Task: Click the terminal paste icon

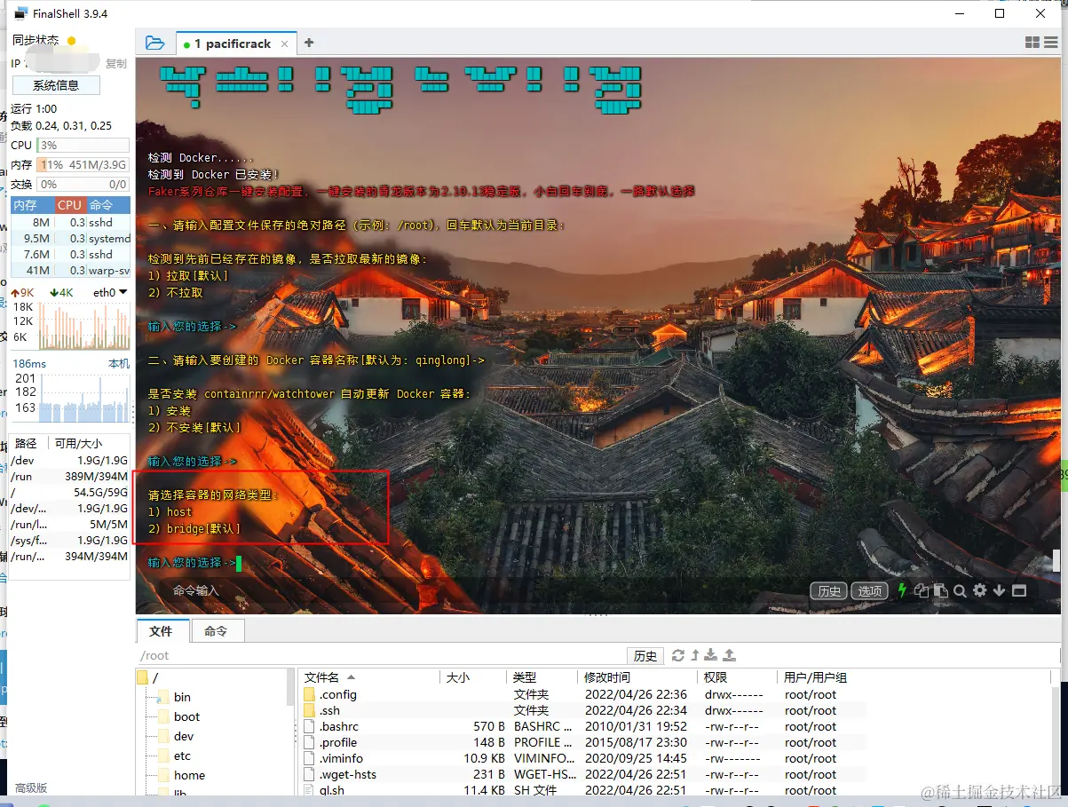Action: pos(940,590)
